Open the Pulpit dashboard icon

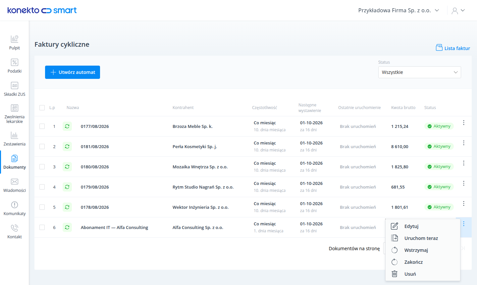point(15,39)
